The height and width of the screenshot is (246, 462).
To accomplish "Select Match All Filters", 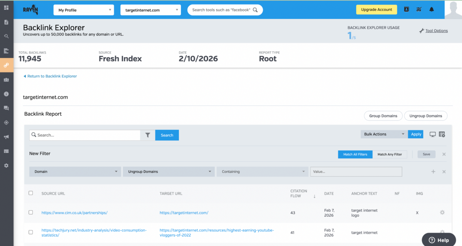I will pyautogui.click(x=355, y=154).
